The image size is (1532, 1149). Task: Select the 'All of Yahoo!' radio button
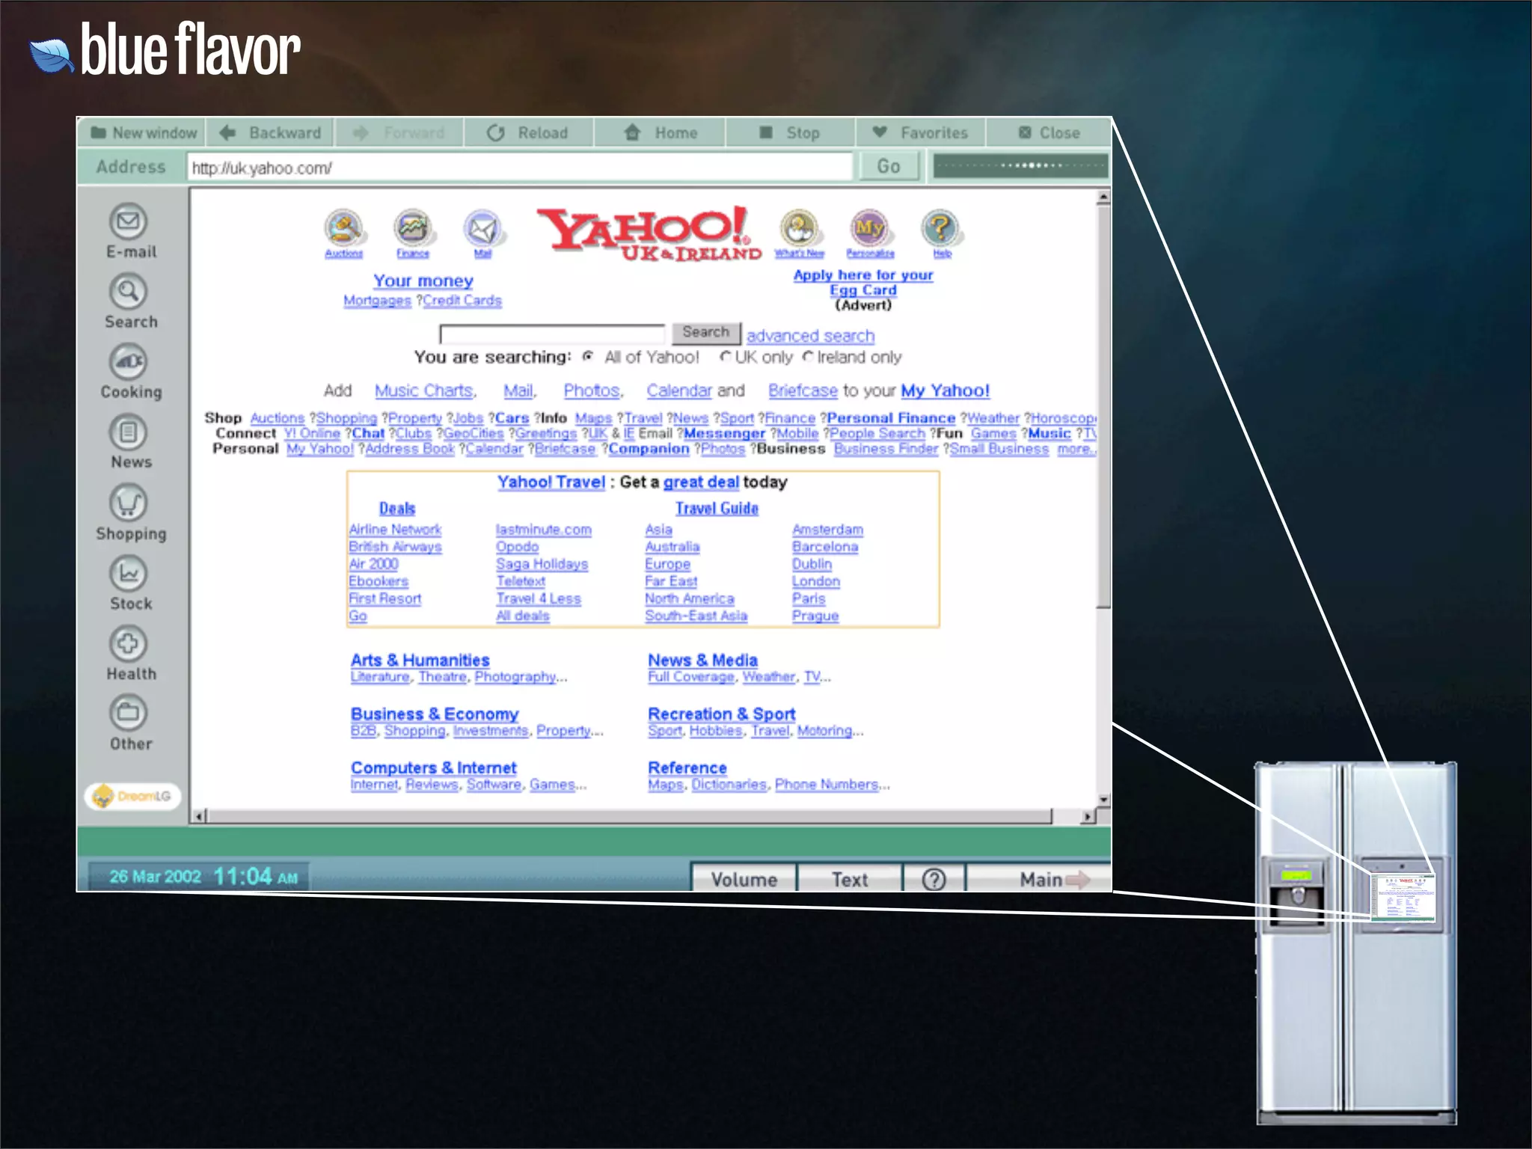pos(588,357)
